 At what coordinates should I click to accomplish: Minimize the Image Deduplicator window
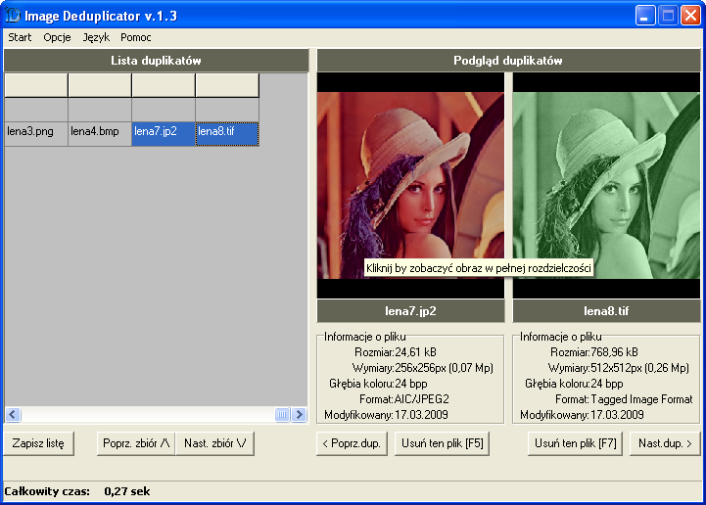click(x=645, y=16)
